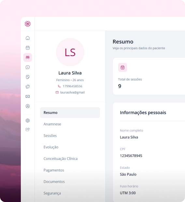This screenshot has height=202, width=185.
Task: Open the home icon in sidebar
Action: click(x=28, y=38)
